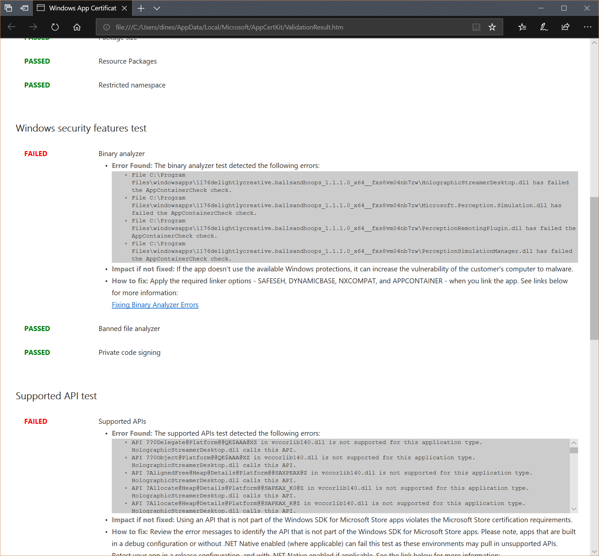This screenshot has height=556, width=599.
Task: Click the 'Binary analyzer' test name
Action: click(x=122, y=154)
